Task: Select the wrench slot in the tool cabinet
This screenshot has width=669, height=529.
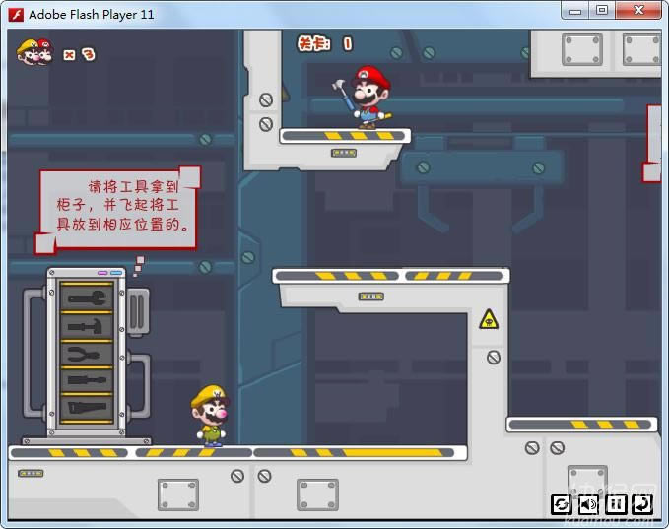Action: point(87,298)
